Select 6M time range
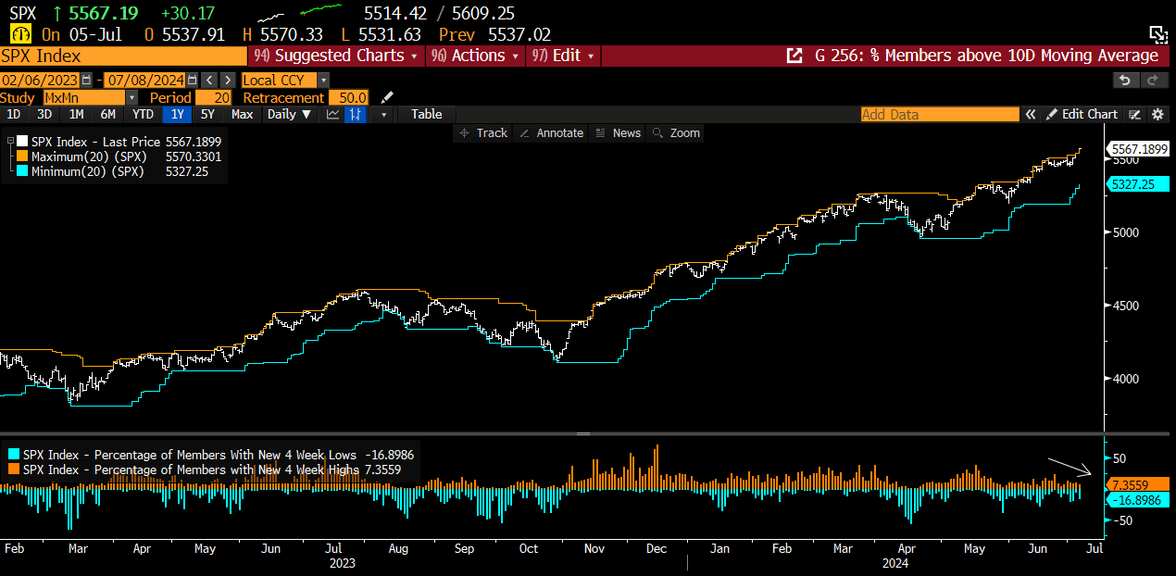The image size is (1176, 576). [x=107, y=114]
